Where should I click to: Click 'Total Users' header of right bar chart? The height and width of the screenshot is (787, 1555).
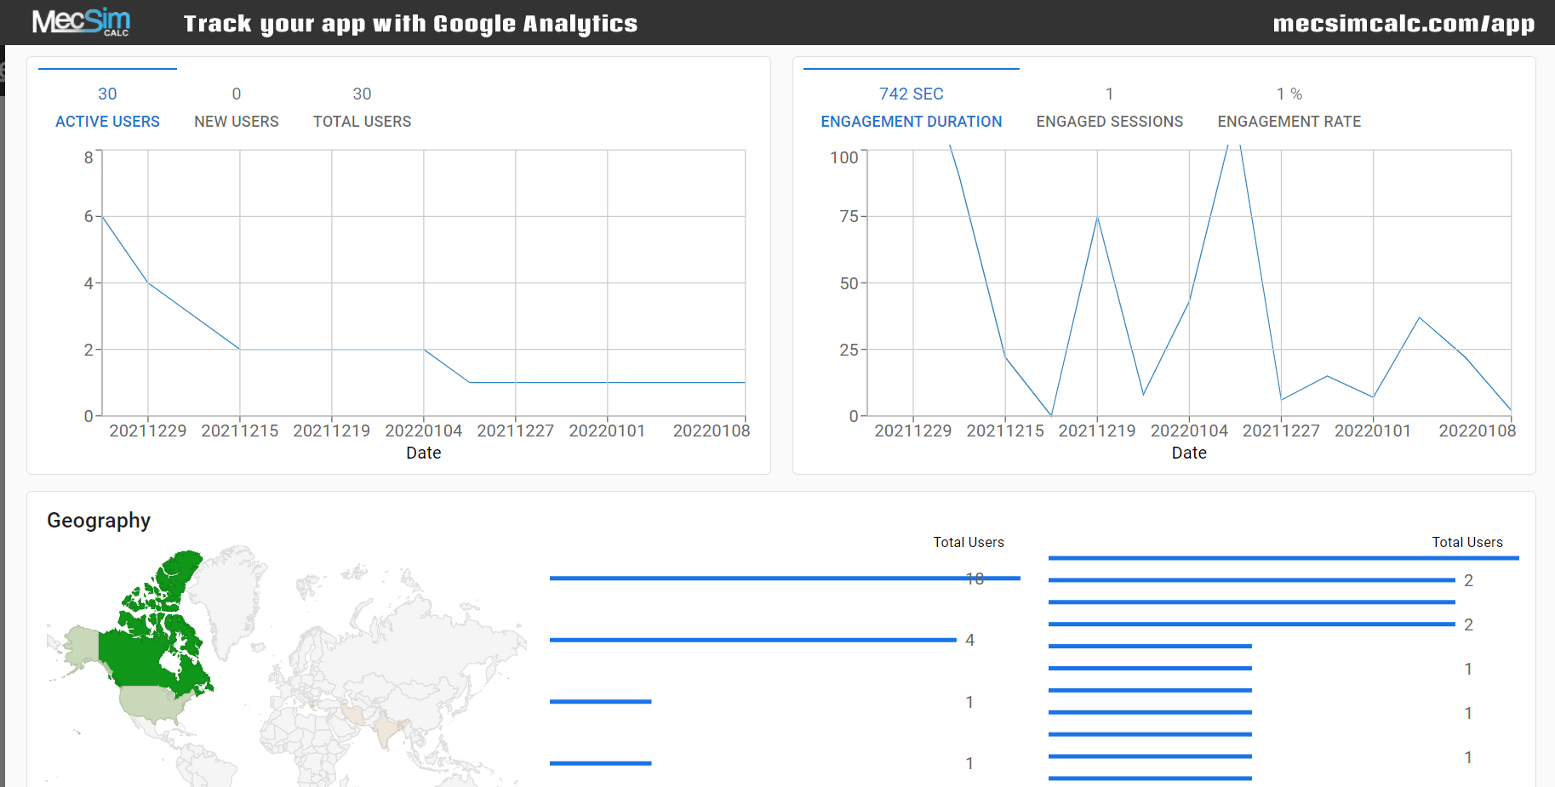[1467, 542]
